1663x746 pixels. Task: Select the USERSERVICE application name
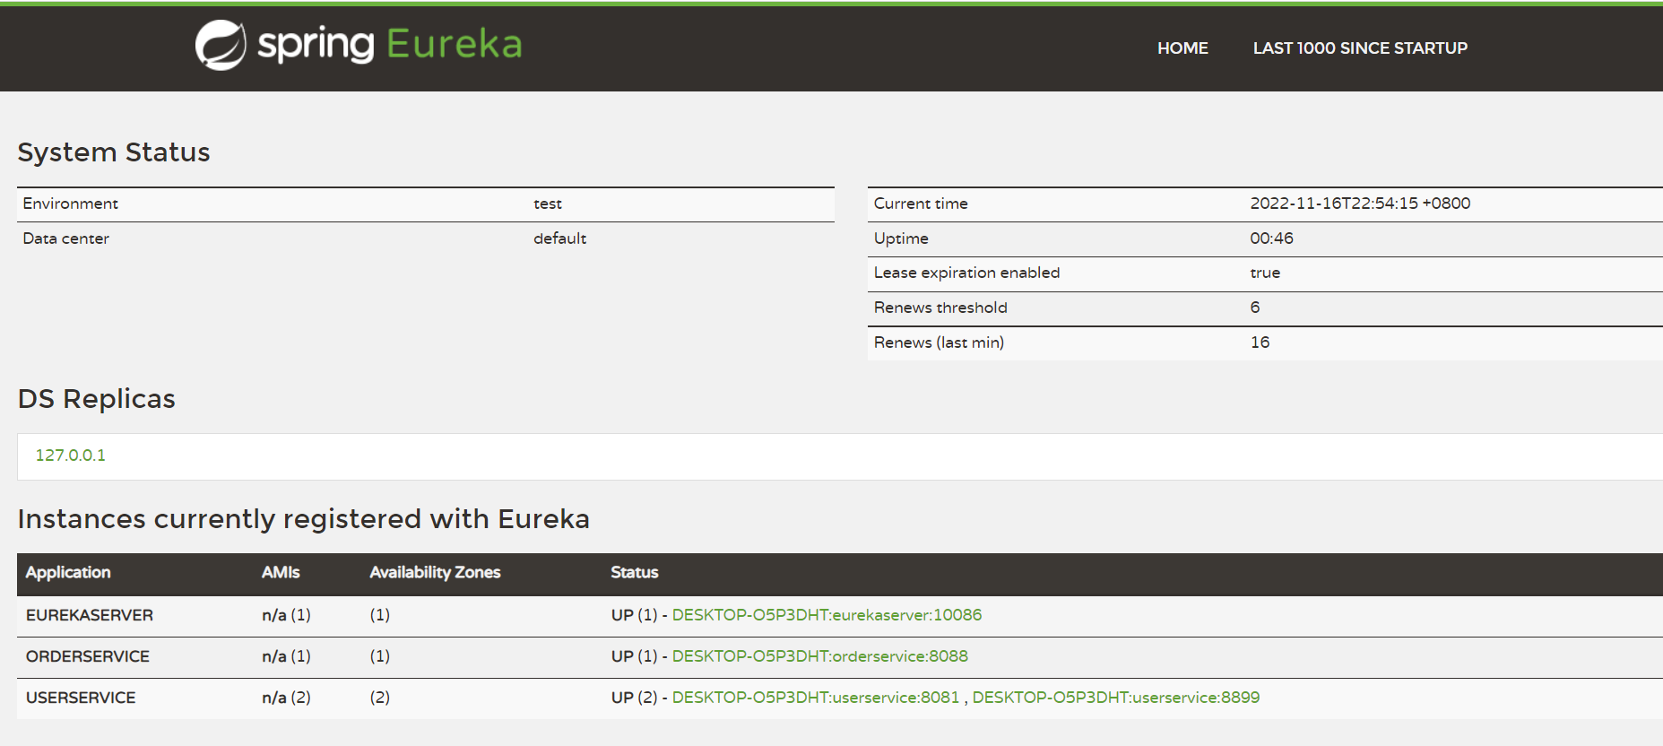pyautogui.click(x=81, y=698)
